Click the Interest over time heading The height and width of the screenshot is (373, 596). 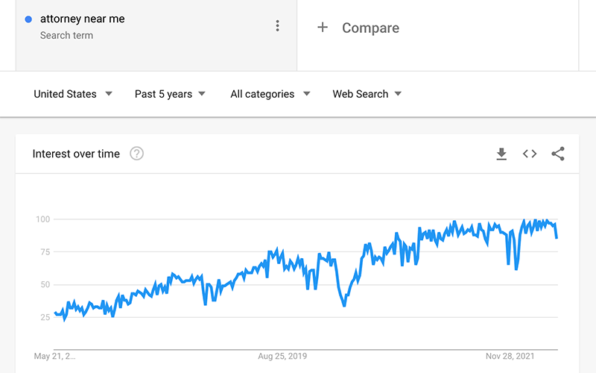coord(76,154)
